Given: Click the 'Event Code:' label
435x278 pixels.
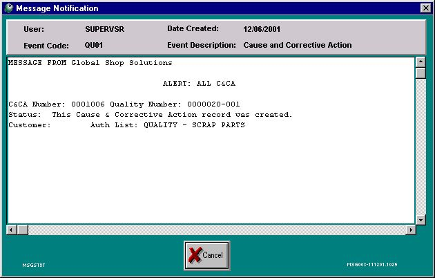Looking at the screenshot, I should 46,46.
